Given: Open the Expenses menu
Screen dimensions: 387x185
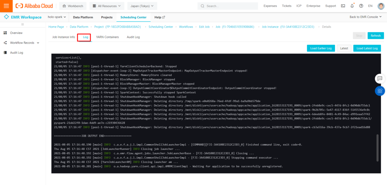Looking at the screenshot, I should click(270, 6).
